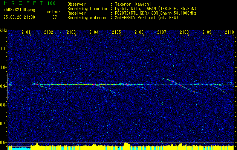Click the Ogaki, Gifu, JAPAN location text
This screenshot has height=150, width=237.
coord(156,9)
